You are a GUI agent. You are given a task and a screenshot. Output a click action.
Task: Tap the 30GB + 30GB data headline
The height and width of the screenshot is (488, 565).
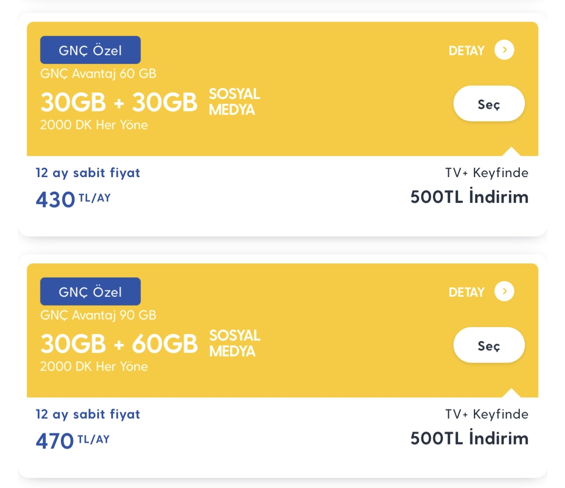tap(119, 102)
